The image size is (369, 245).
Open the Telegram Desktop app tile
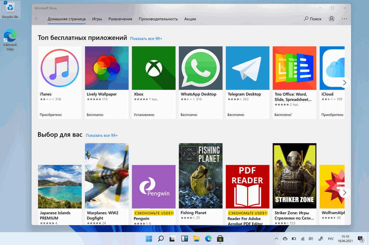(248, 82)
